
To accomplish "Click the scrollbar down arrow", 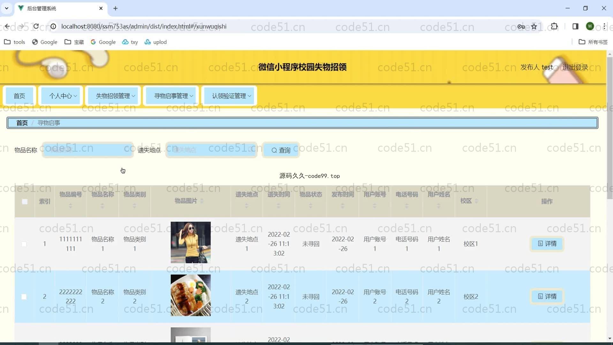I will [609, 338].
